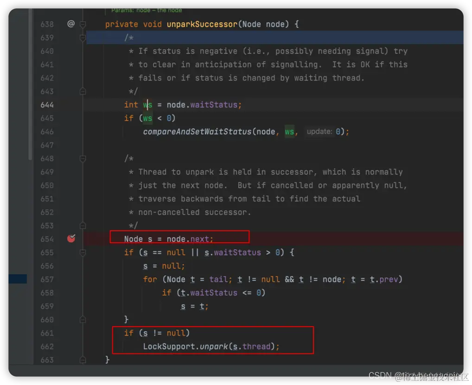Click 'for' keyword on line 657
The image size is (472, 385).
coord(150,279)
